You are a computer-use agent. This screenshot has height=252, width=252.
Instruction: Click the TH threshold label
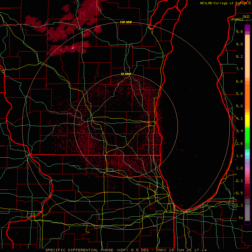[241, 218]
